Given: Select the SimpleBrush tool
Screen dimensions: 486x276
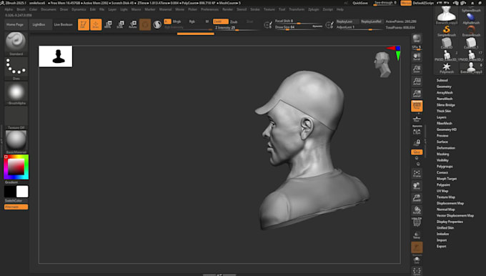Looking at the screenshot, I should tap(446, 31).
